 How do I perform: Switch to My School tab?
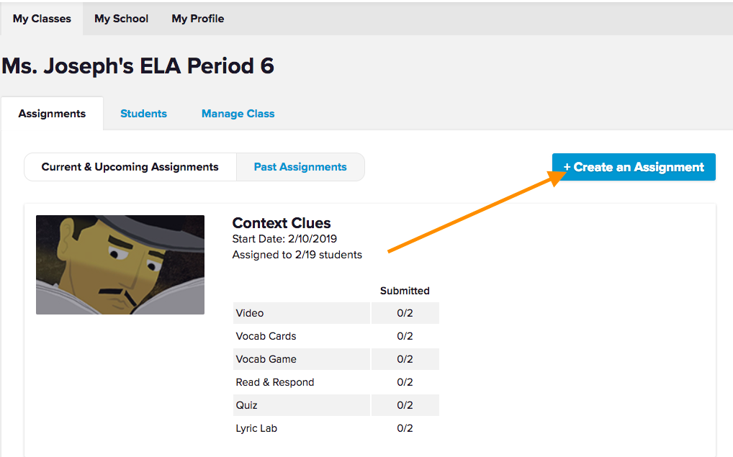(121, 19)
